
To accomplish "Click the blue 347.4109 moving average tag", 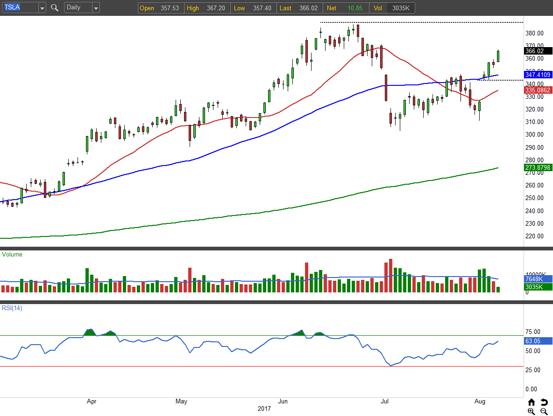I will [538, 75].
